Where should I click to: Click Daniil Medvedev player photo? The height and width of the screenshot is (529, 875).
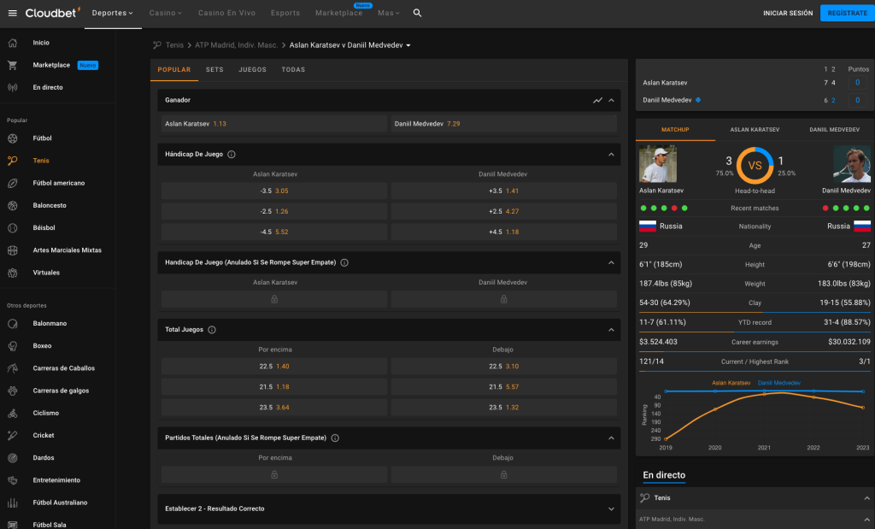tap(852, 164)
